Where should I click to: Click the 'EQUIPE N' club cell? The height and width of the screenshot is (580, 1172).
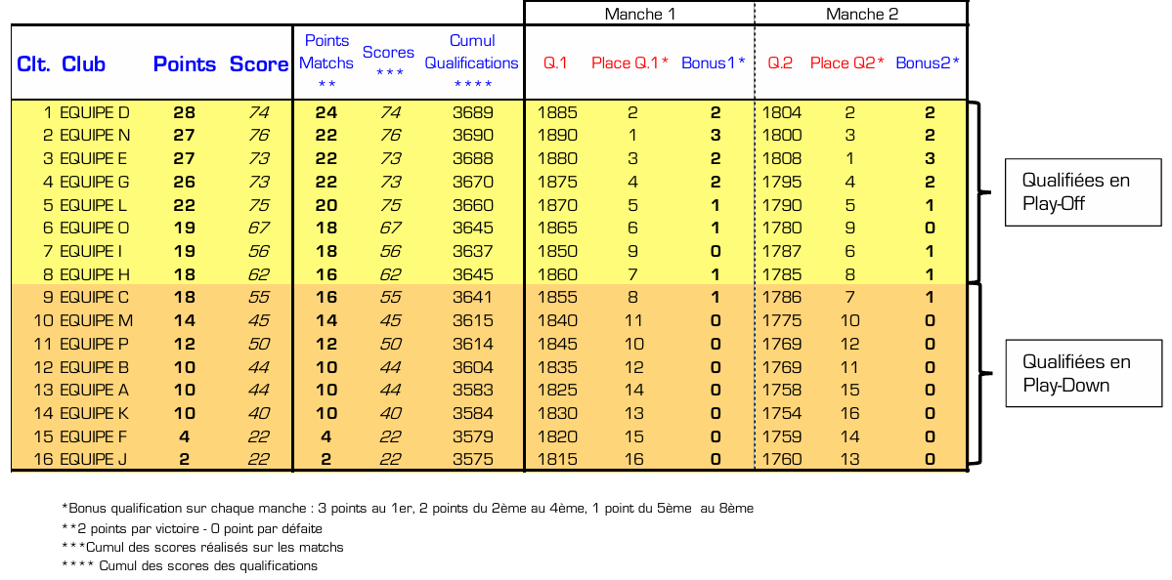click(x=95, y=136)
